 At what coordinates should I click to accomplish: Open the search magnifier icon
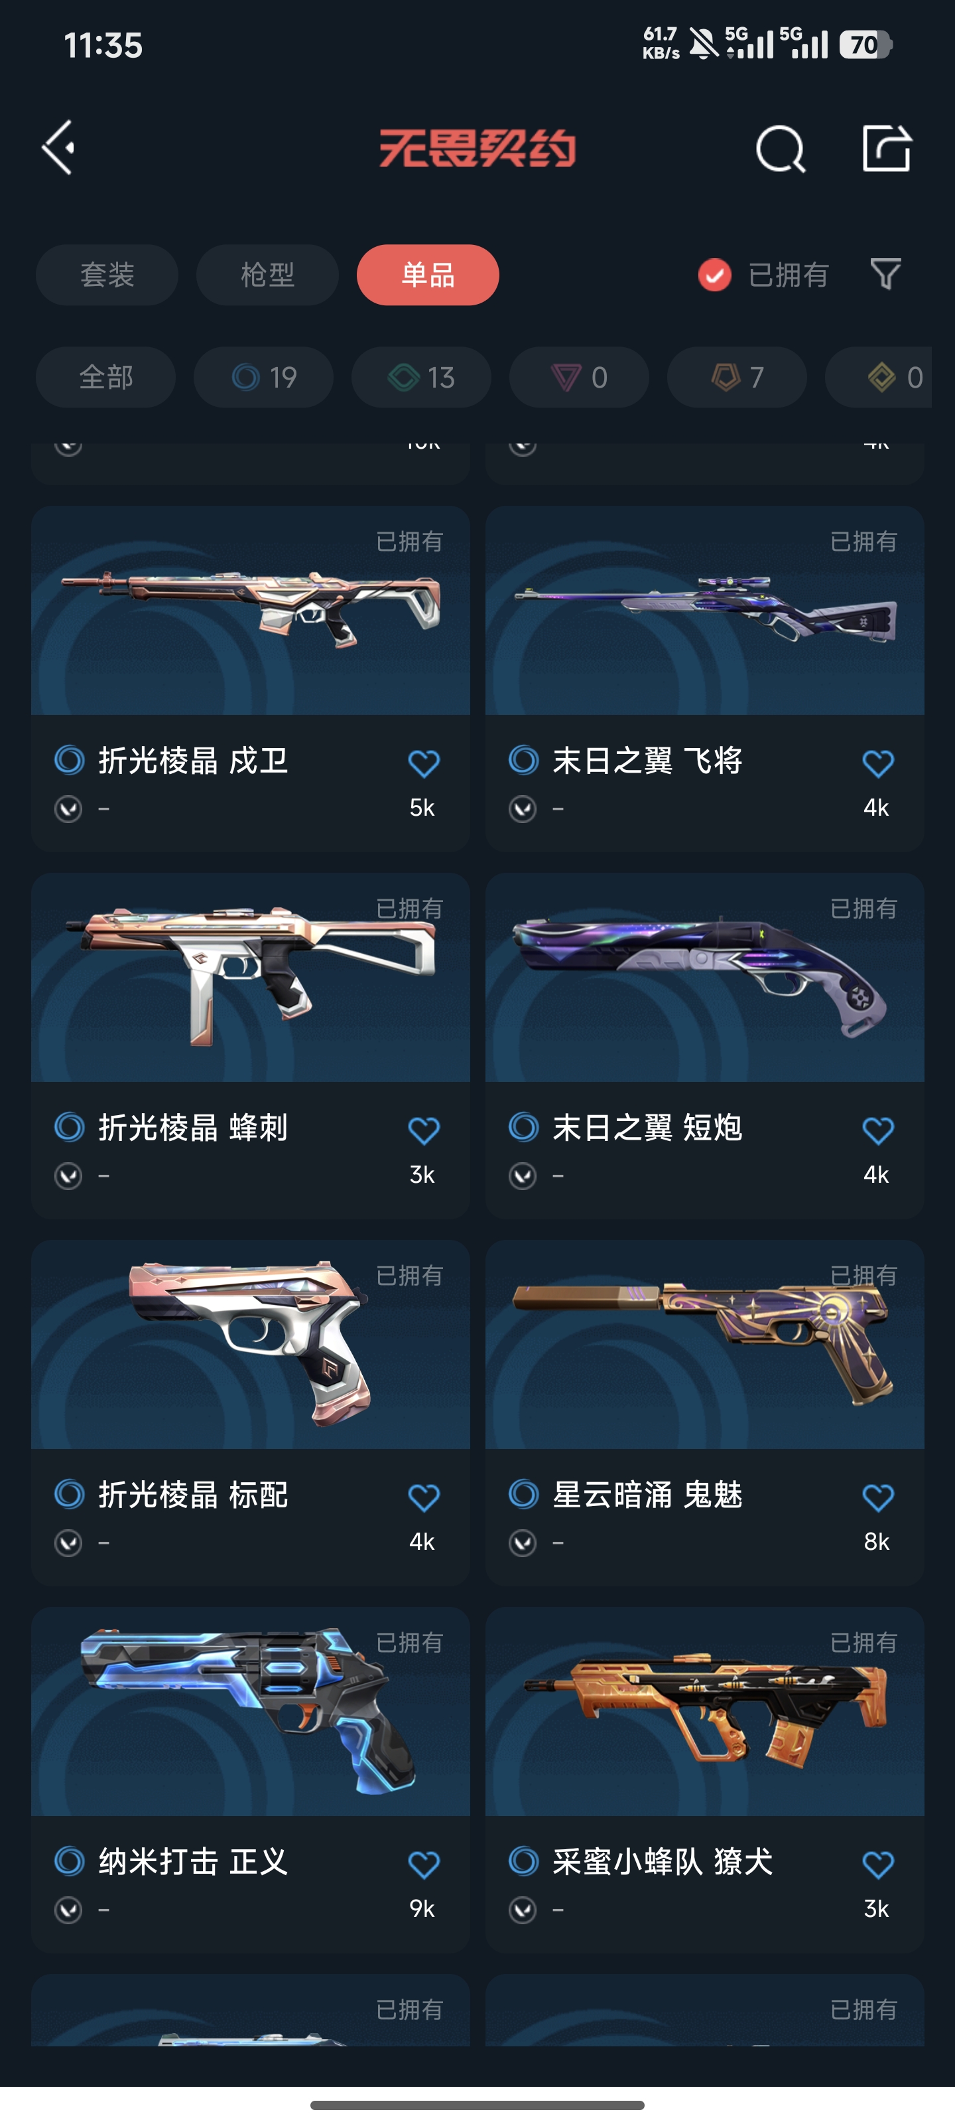point(779,149)
